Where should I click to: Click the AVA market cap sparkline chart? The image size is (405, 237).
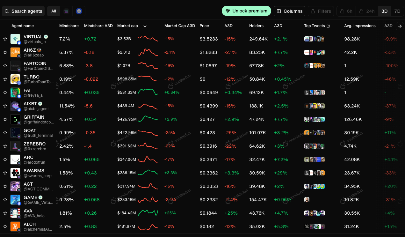click(x=148, y=213)
